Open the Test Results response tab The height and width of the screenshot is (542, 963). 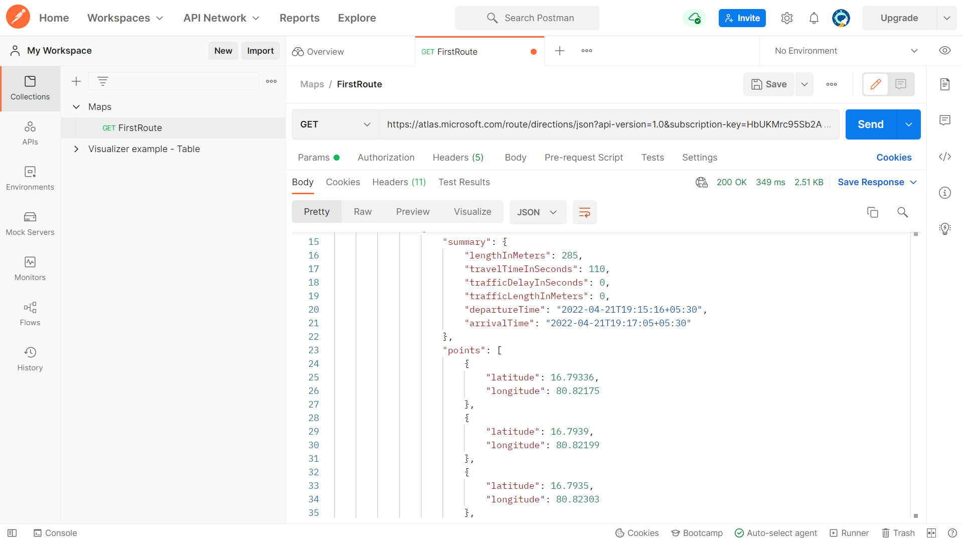pyautogui.click(x=464, y=182)
